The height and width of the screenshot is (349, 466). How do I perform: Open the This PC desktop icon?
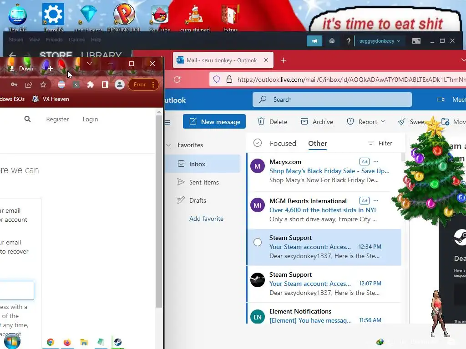pos(18,16)
